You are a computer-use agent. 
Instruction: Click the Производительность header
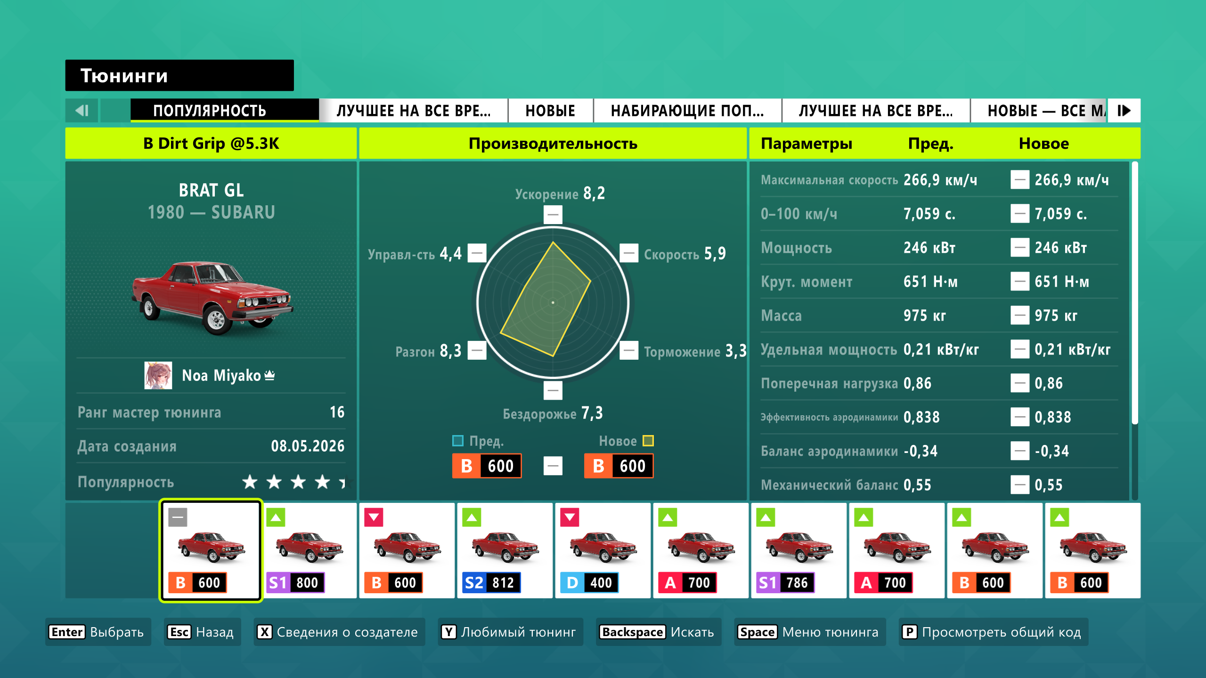(553, 143)
